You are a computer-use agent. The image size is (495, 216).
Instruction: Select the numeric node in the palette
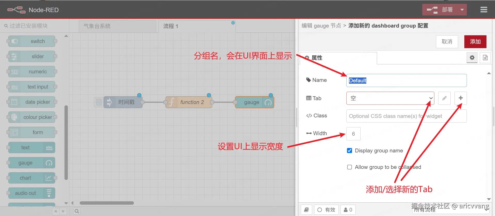(32, 72)
